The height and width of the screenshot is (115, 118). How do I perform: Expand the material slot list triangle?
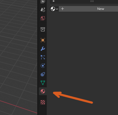(54, 1)
